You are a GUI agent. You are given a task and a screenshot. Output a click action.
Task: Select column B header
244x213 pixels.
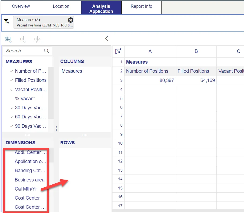pyautogui.click(x=196, y=51)
